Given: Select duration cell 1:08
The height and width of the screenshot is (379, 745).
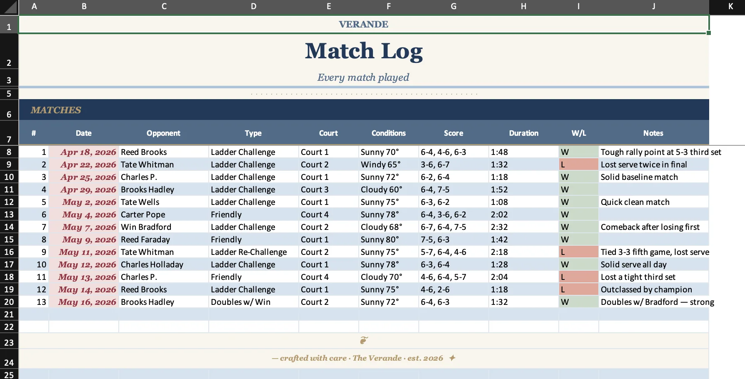Looking at the screenshot, I should (x=524, y=202).
